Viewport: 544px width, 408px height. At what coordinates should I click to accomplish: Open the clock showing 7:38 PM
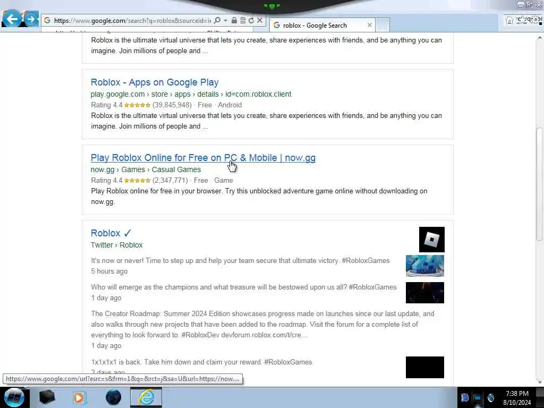[x=517, y=398]
